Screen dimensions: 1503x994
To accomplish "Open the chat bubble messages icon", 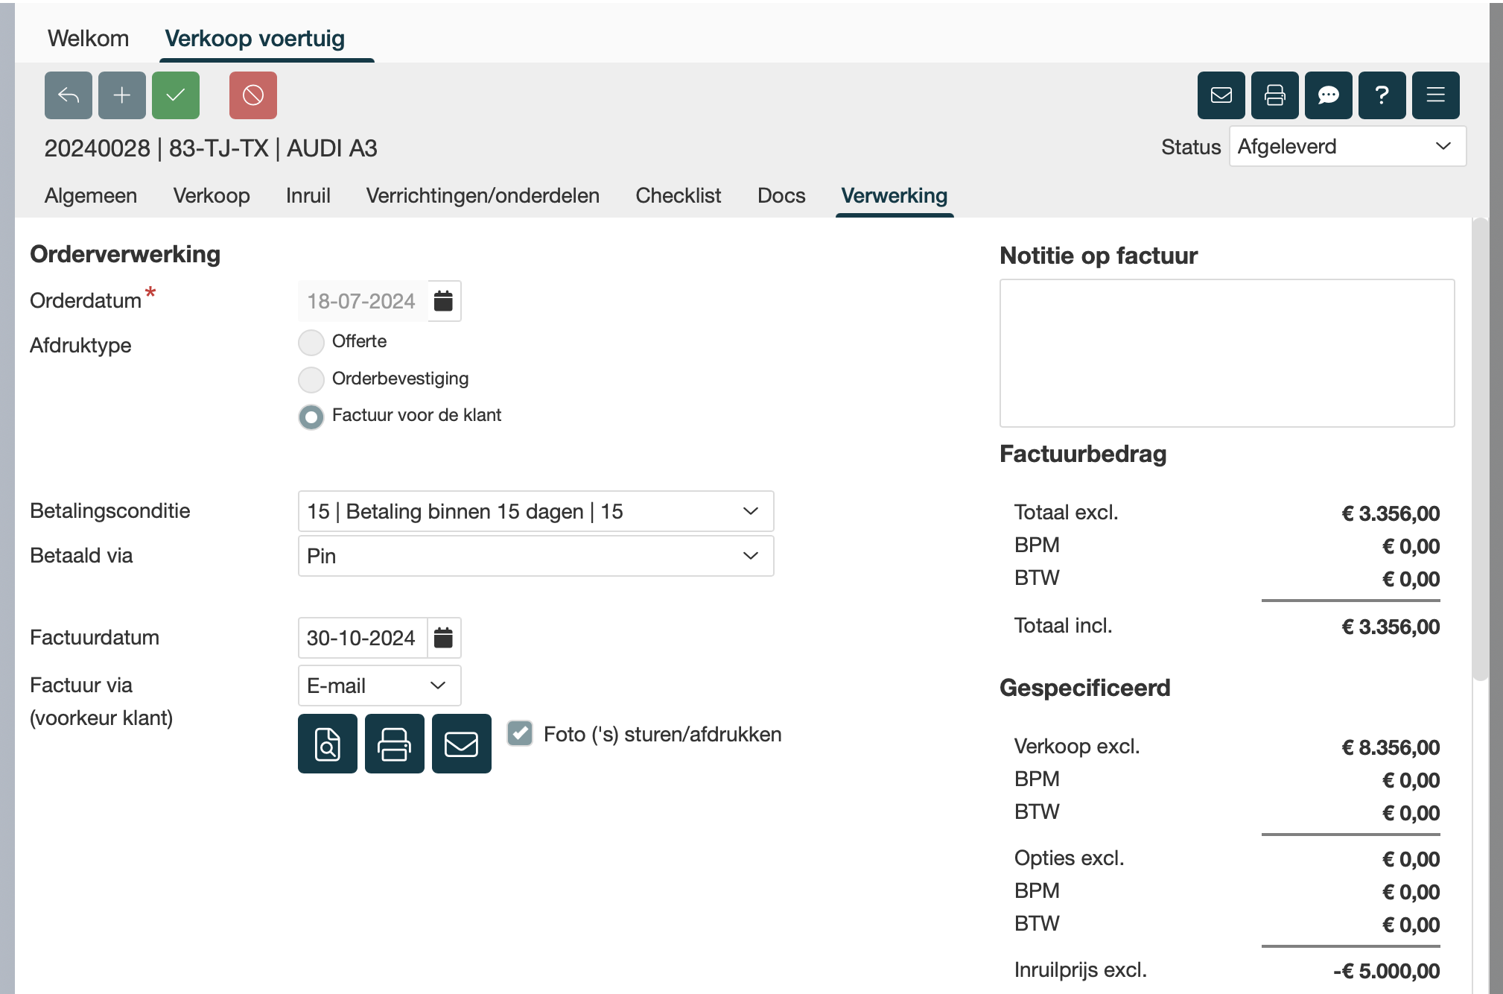I will click(1329, 95).
